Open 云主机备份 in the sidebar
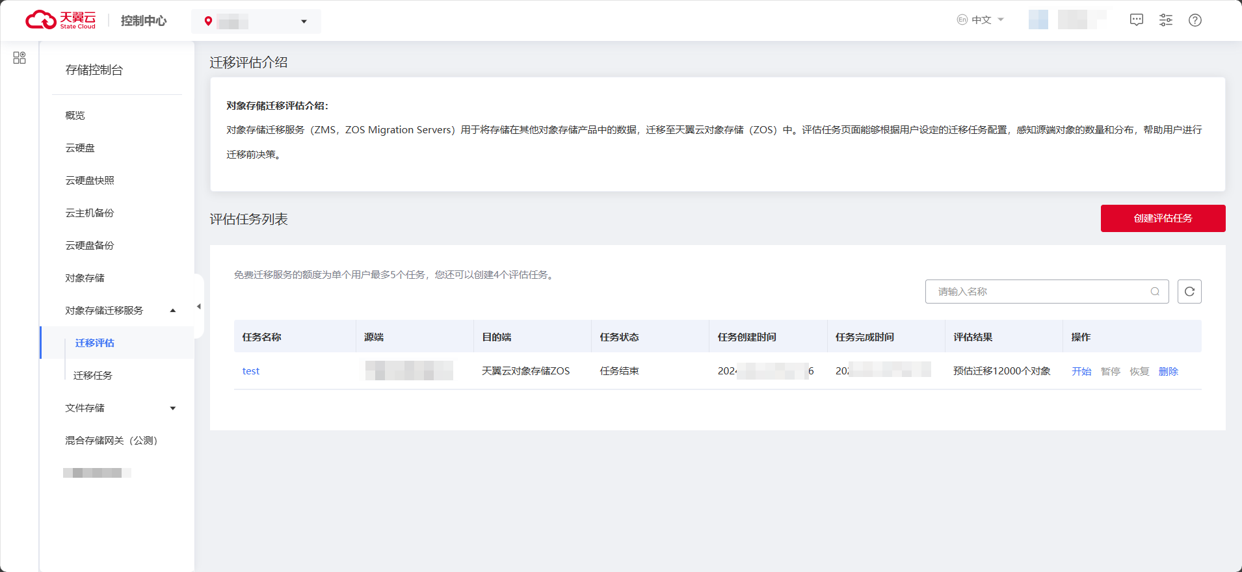1242x572 pixels. tap(90, 213)
